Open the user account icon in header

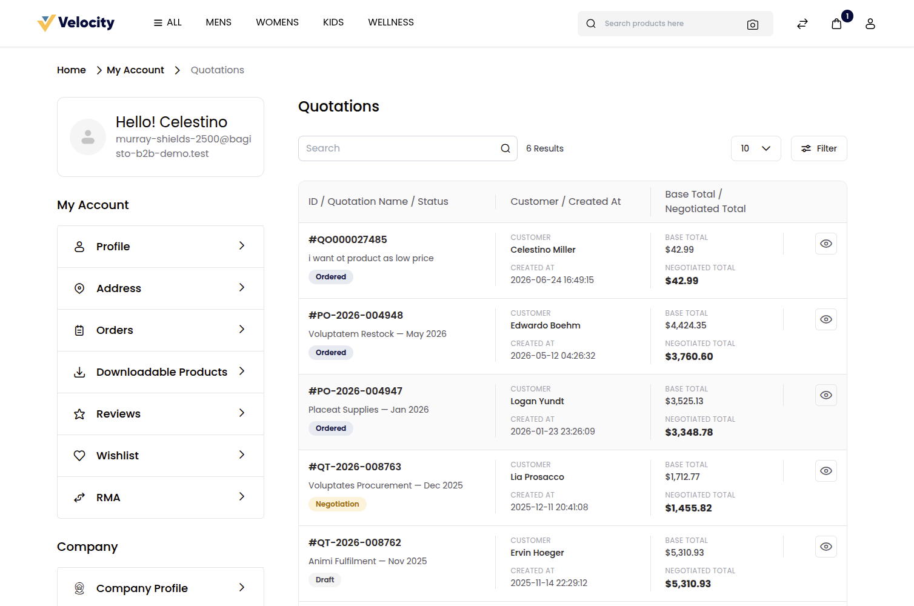click(x=870, y=24)
